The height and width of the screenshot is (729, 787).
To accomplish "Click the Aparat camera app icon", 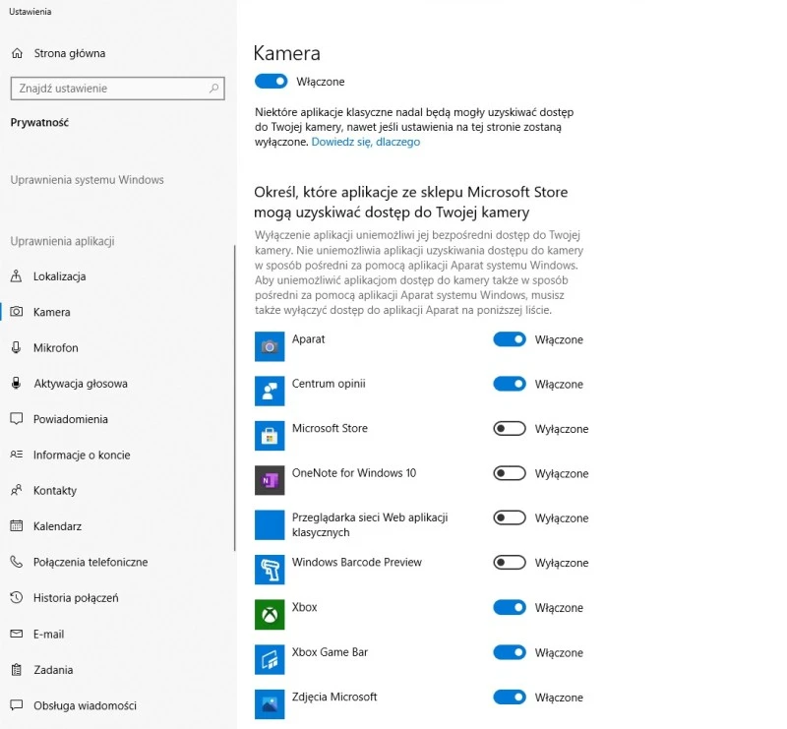I will [270, 346].
